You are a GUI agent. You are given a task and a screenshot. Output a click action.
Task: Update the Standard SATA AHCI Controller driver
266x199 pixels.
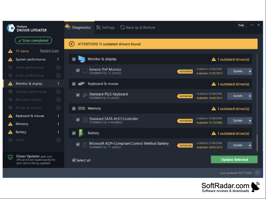pos(238,121)
